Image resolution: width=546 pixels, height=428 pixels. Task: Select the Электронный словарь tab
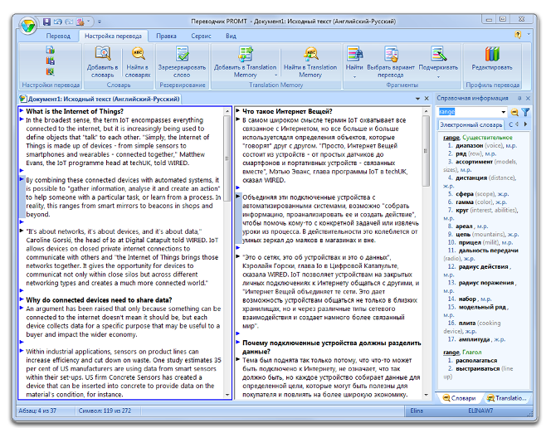pos(470,124)
